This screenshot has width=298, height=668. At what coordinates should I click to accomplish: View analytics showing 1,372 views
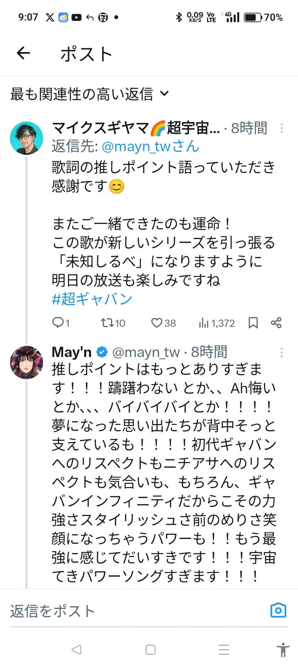(x=217, y=323)
